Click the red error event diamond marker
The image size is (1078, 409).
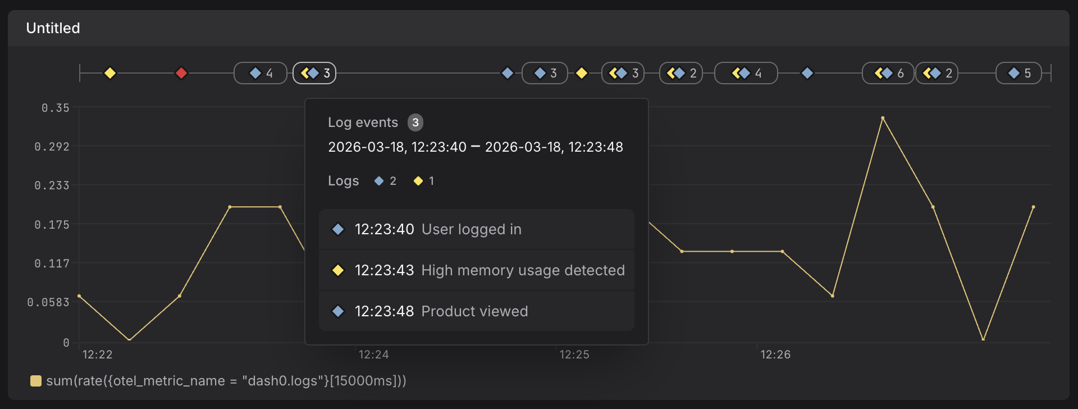coord(181,73)
